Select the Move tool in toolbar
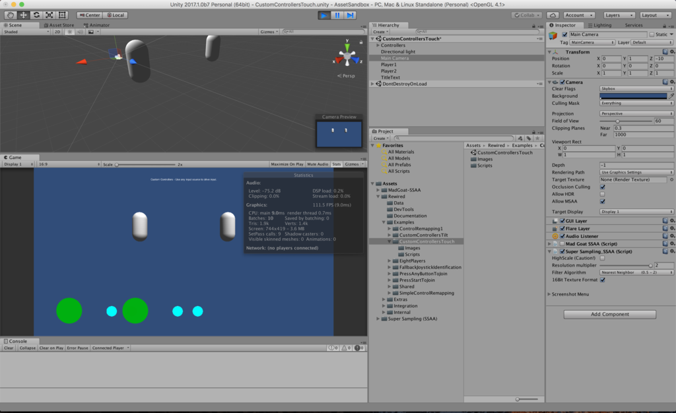676x413 pixels. click(x=23, y=15)
